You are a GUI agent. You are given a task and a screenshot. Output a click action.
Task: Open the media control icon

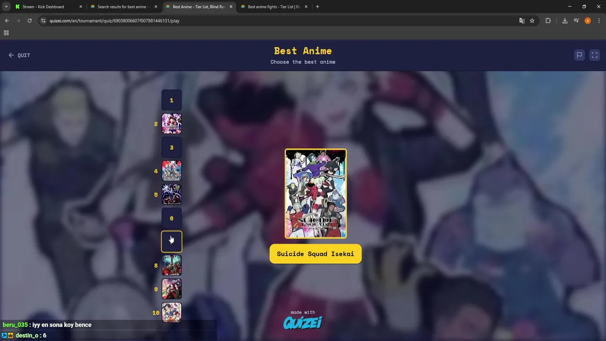(x=576, y=21)
